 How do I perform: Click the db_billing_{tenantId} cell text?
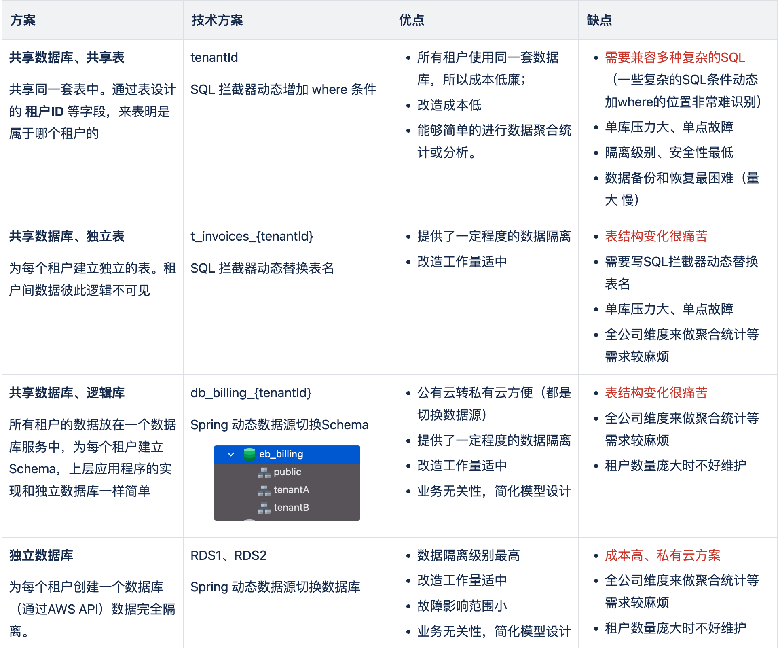[x=251, y=393]
